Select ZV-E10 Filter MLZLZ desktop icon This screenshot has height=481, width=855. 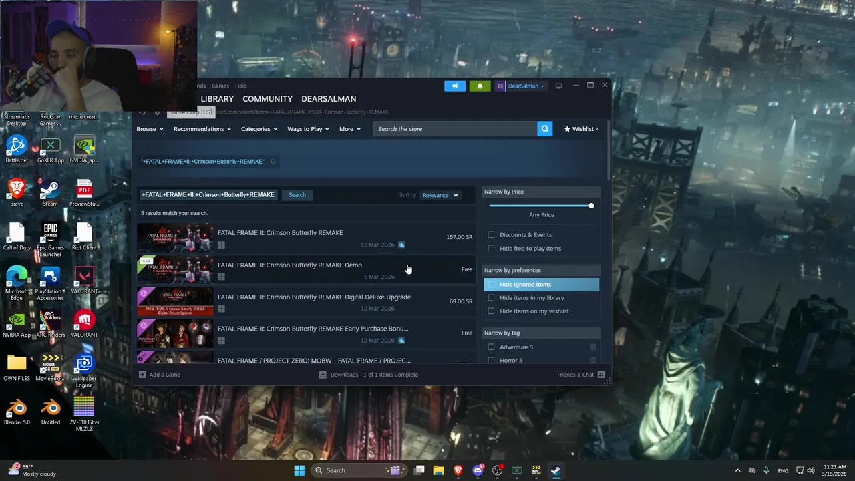coord(84,414)
